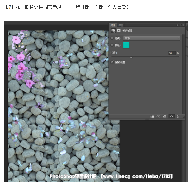Toggle adjustment layer visibility eye
Image resolution: width=189 pixels, height=182 pixels.
click(x=171, y=116)
